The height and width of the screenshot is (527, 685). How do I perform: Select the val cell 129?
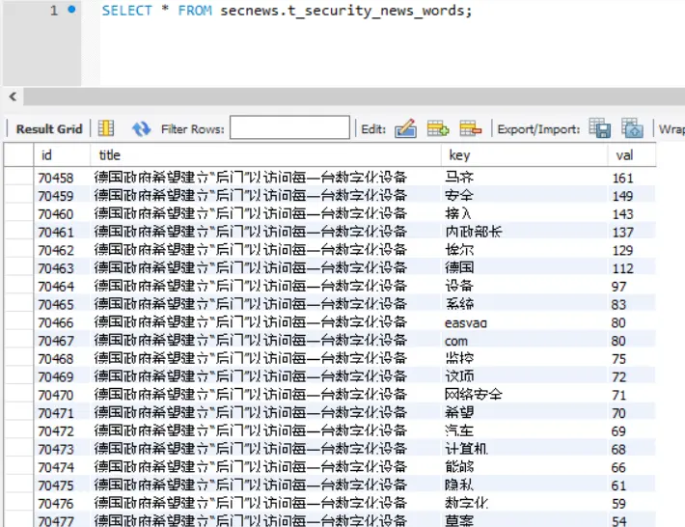[x=632, y=250]
